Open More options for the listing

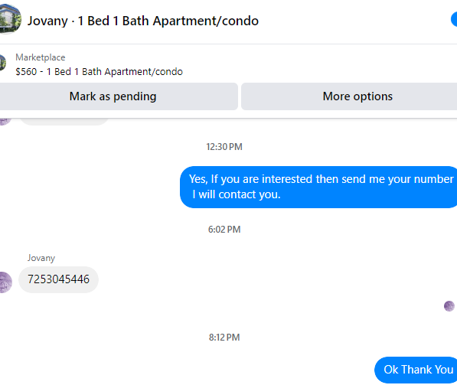pyautogui.click(x=349, y=96)
